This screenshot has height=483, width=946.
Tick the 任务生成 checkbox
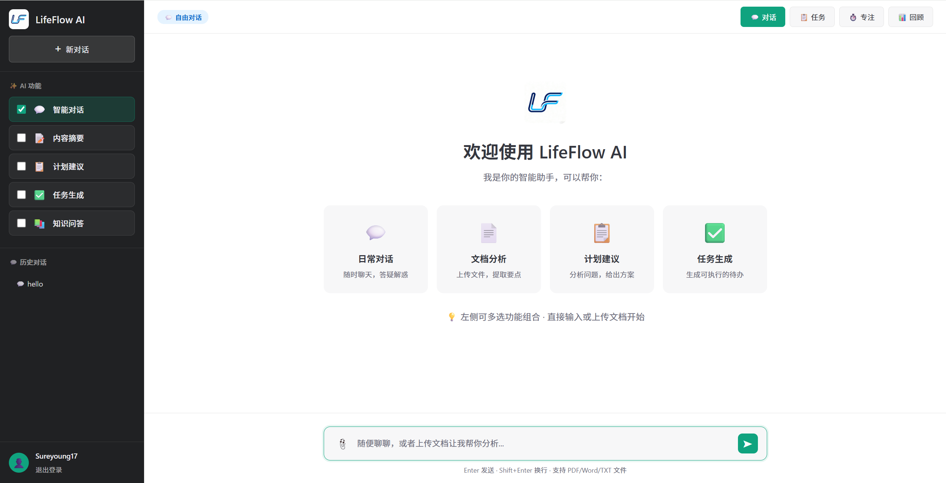pyautogui.click(x=21, y=195)
